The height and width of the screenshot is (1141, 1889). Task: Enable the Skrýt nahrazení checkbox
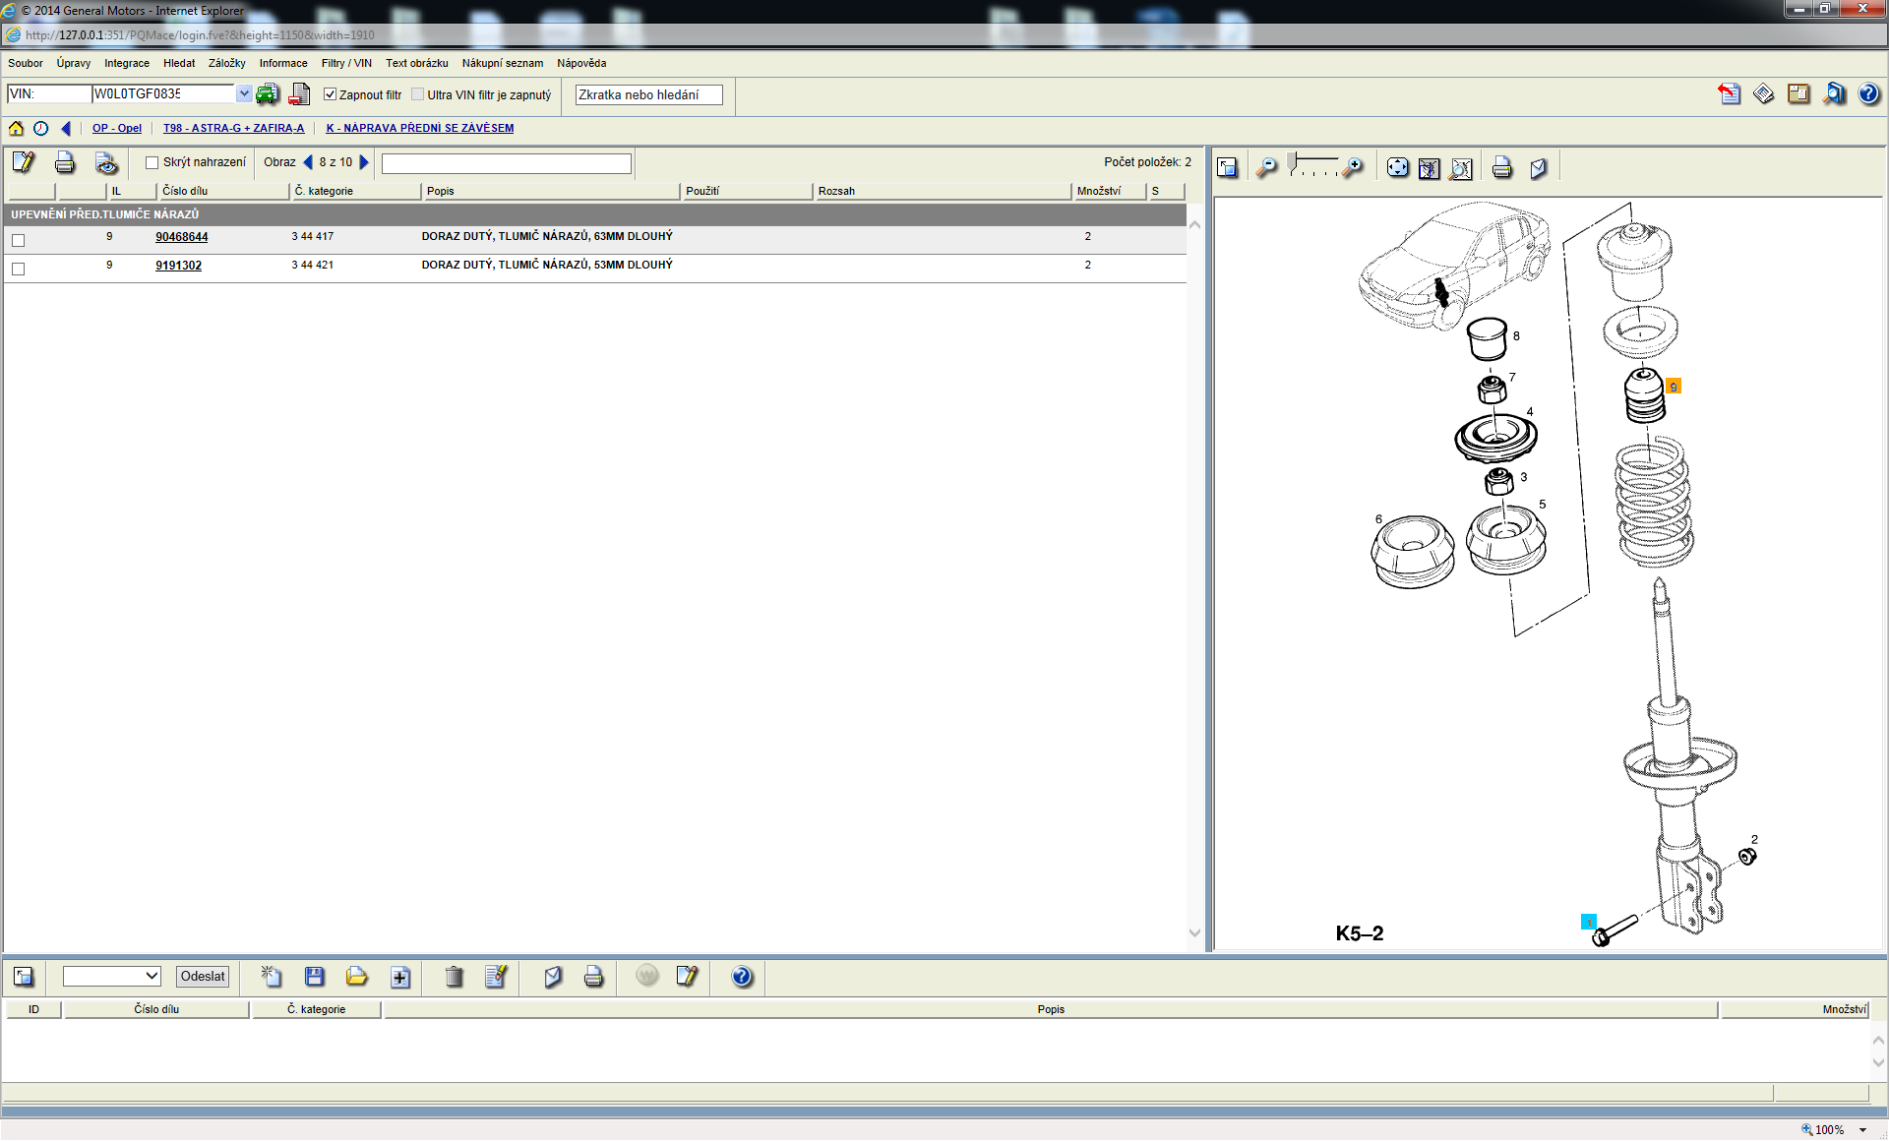click(x=152, y=162)
